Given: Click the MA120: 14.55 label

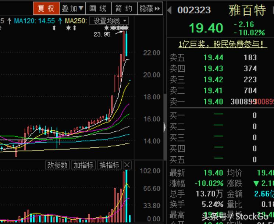Looking at the screenshot, I should [x=34, y=21].
